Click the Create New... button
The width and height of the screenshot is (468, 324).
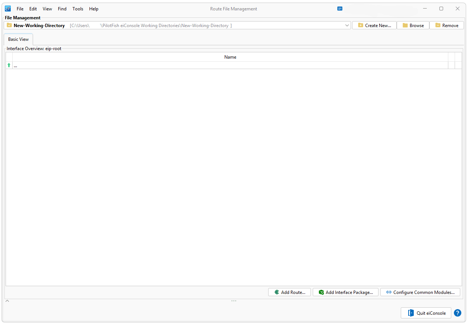(374, 25)
